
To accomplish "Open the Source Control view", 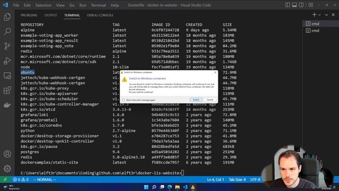I will [7, 46].
